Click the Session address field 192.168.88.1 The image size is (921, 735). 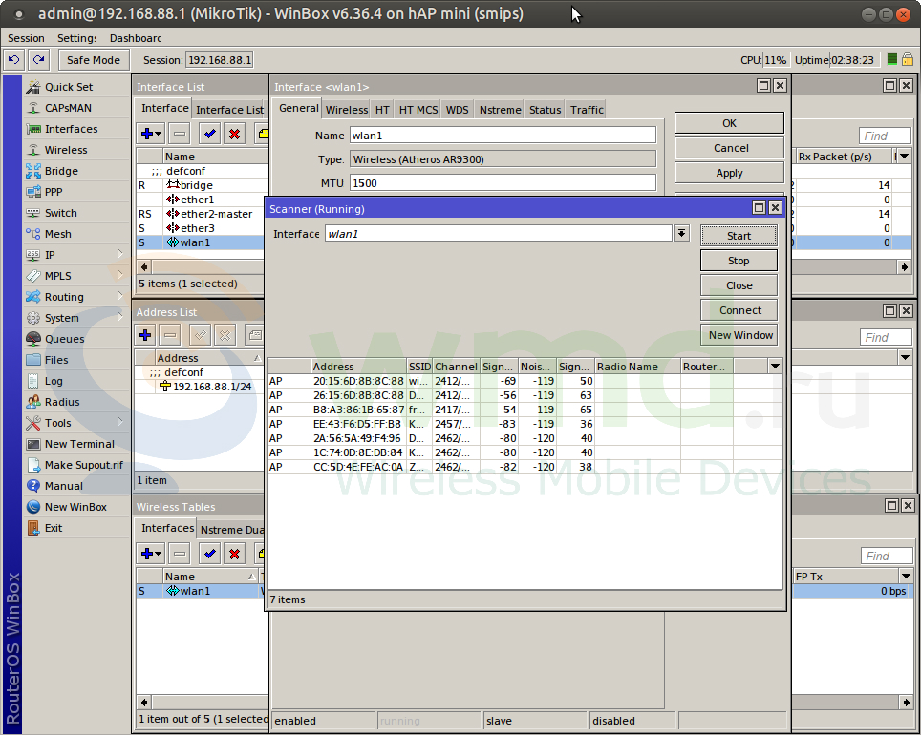pos(220,60)
